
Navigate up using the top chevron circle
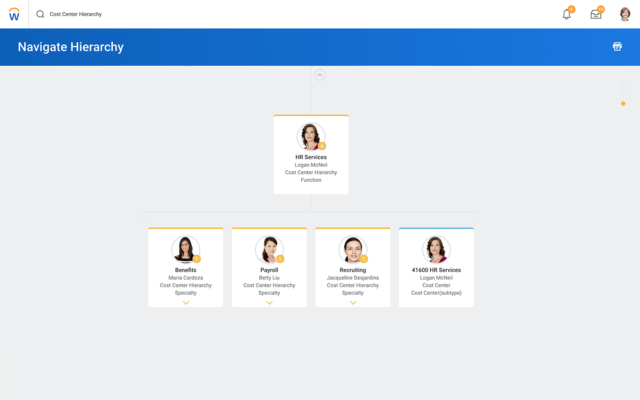coord(320,75)
